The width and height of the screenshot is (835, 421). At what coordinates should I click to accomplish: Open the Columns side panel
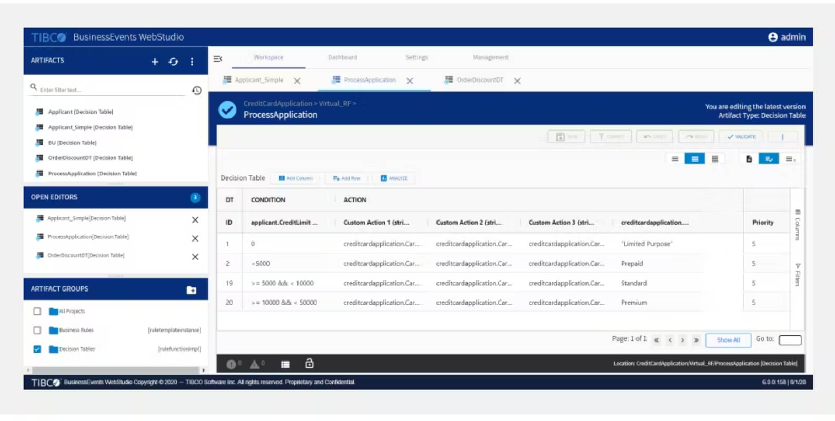pos(797,225)
